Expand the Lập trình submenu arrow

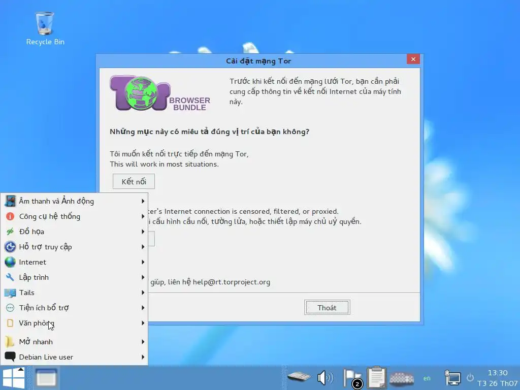pyautogui.click(x=143, y=277)
